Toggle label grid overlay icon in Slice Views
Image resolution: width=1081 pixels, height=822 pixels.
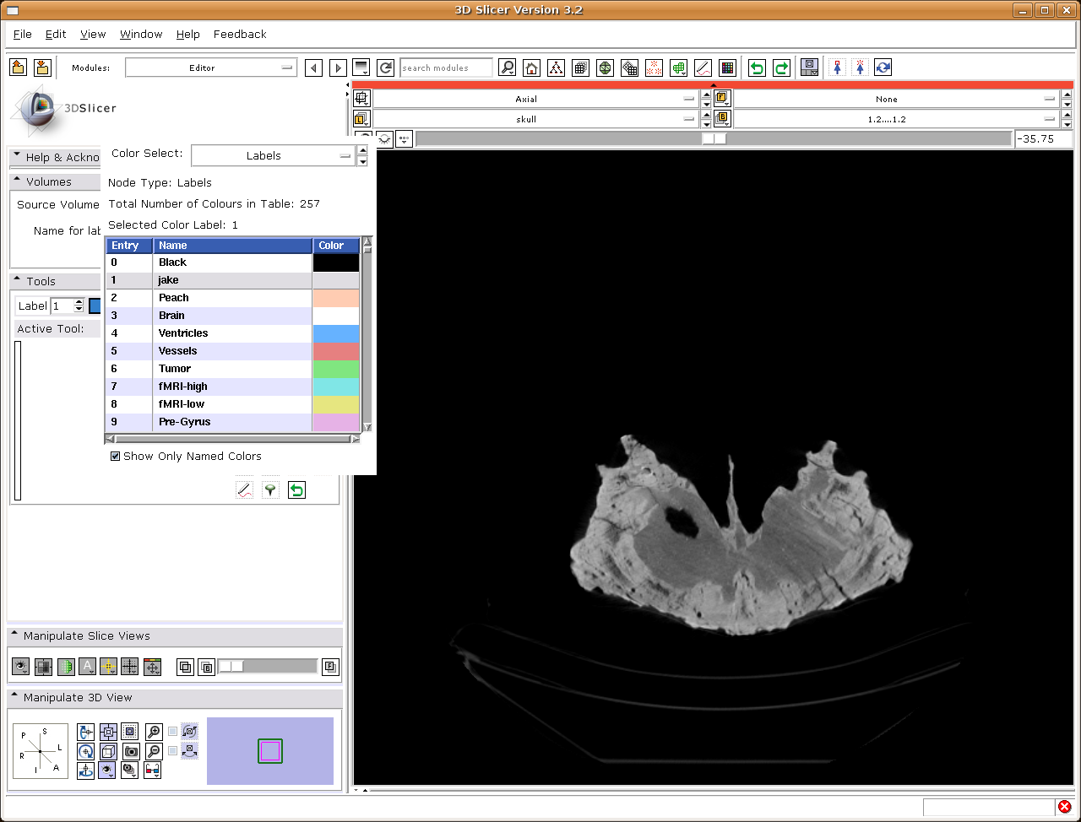[65, 667]
